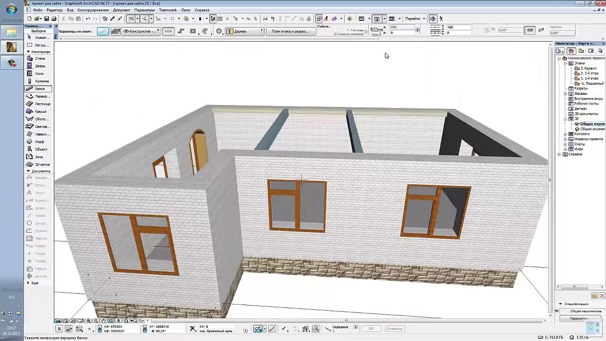Image resolution: width=606 pixels, height=341 pixels.
Task: Select the 3D-сетка (Mesh) tool
Action: [x=38, y=164]
